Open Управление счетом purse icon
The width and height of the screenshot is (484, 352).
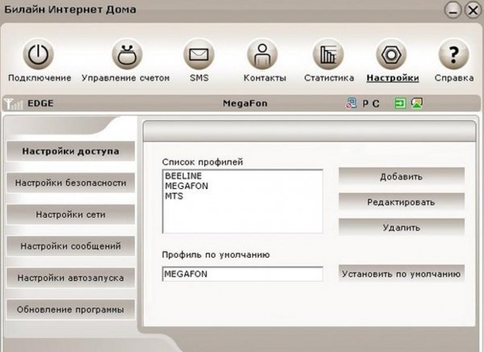tap(127, 55)
